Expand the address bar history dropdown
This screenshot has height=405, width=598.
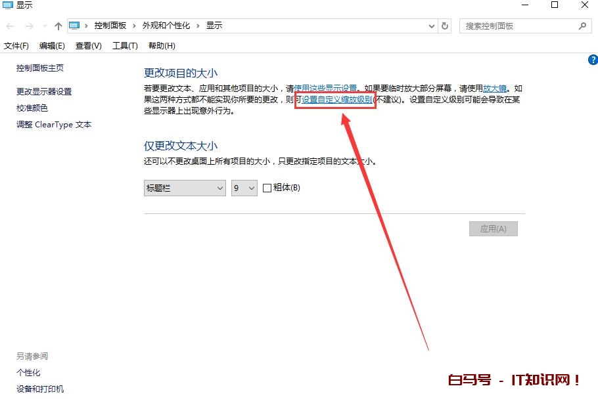(x=431, y=26)
